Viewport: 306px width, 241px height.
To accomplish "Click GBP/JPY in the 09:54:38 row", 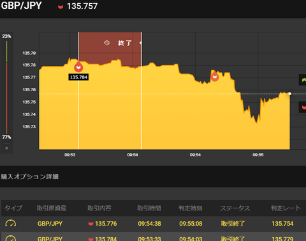I will click(50, 224).
